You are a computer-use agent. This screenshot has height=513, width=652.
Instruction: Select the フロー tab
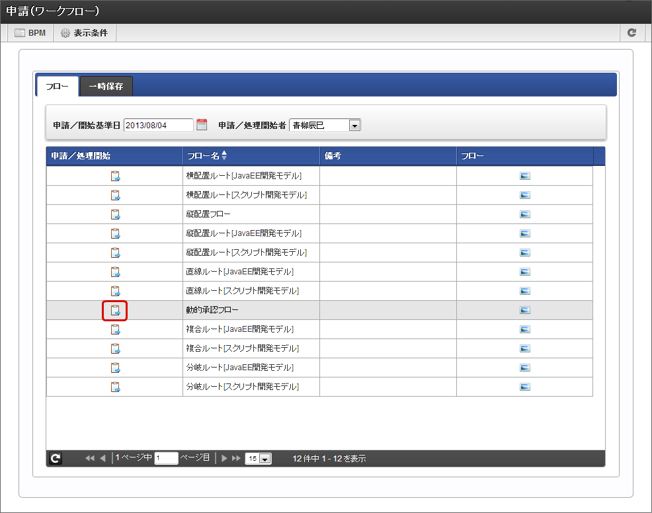click(x=57, y=87)
